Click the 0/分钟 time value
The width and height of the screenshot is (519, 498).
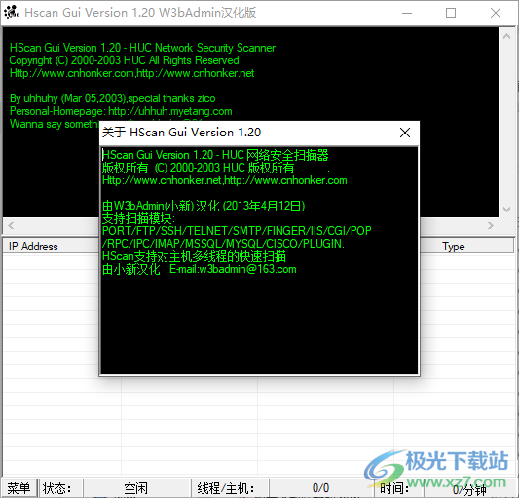(469, 489)
